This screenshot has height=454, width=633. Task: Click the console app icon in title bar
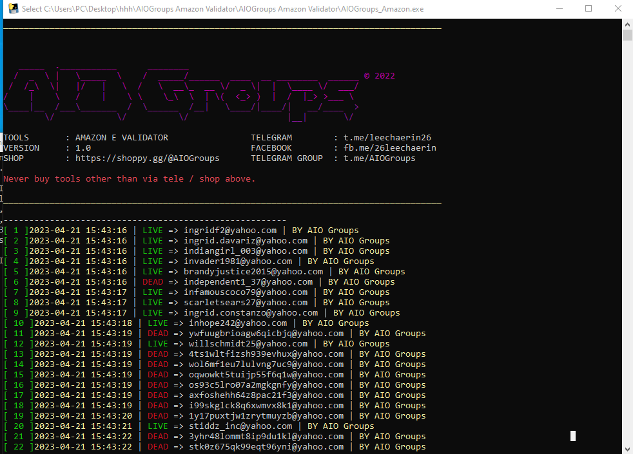tap(11, 9)
